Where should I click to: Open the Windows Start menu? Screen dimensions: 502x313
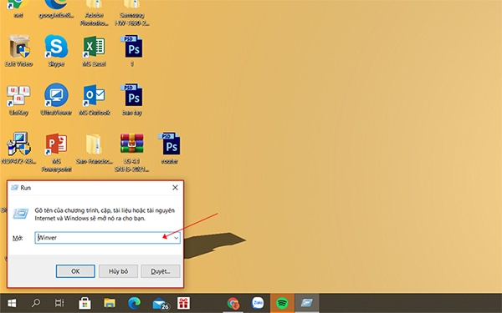(12, 303)
